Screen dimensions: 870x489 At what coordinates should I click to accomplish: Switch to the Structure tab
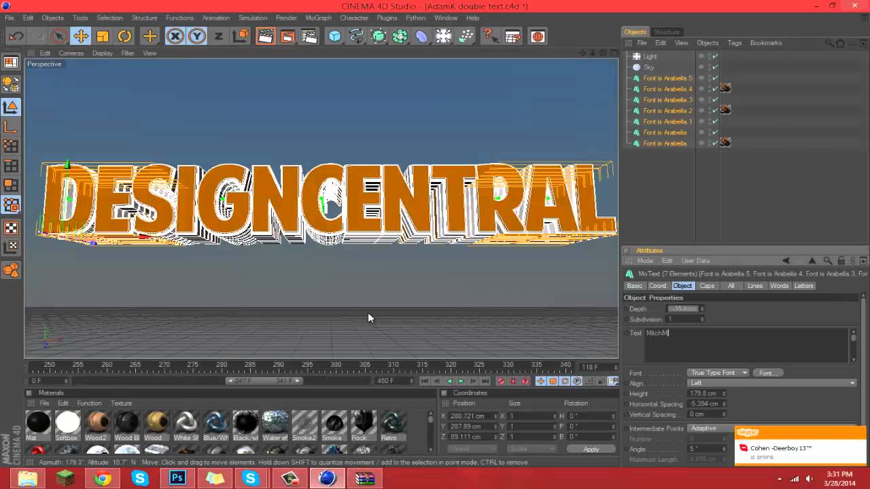pos(666,32)
